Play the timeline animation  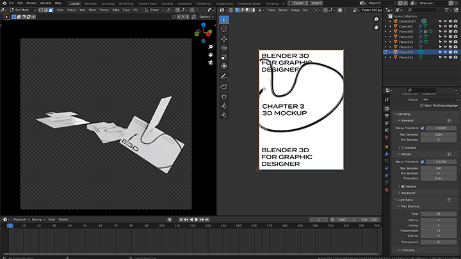point(197,219)
